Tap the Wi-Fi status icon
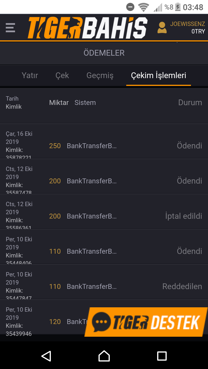 click(143, 7)
